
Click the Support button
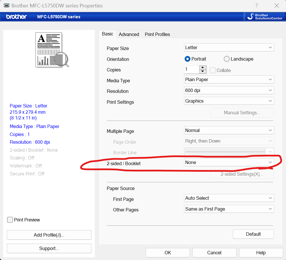49,249
